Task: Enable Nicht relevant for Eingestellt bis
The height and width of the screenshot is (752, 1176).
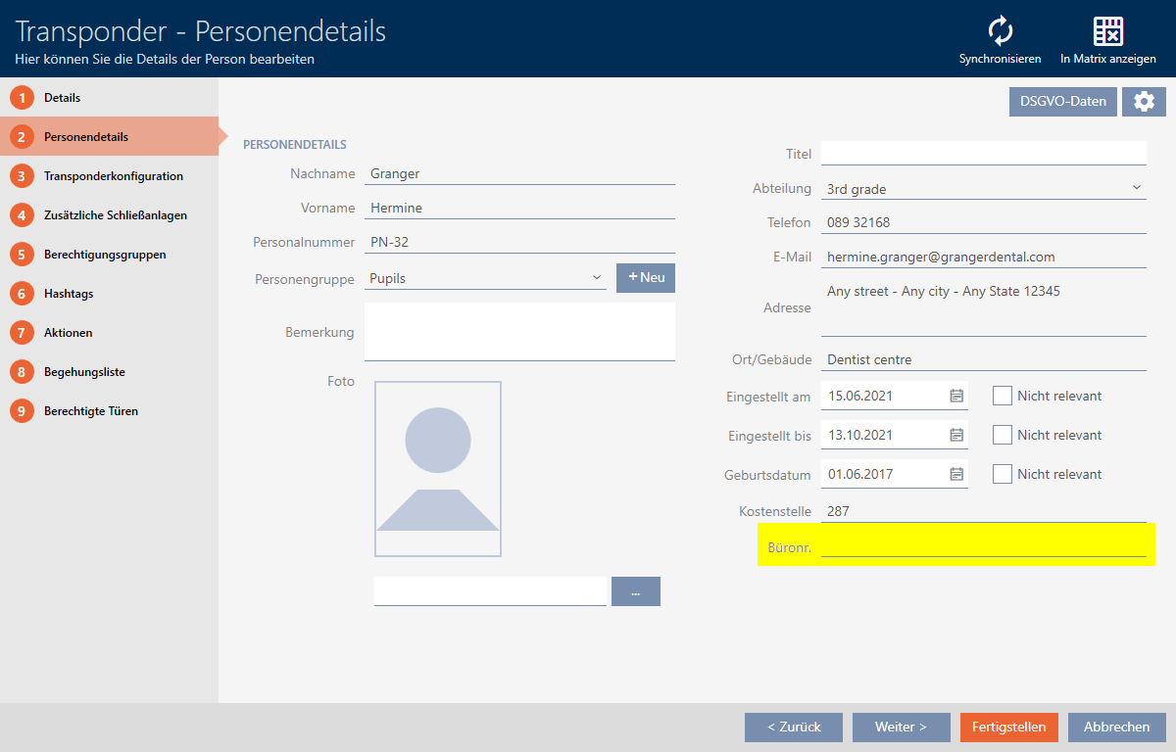Action: [x=1002, y=435]
